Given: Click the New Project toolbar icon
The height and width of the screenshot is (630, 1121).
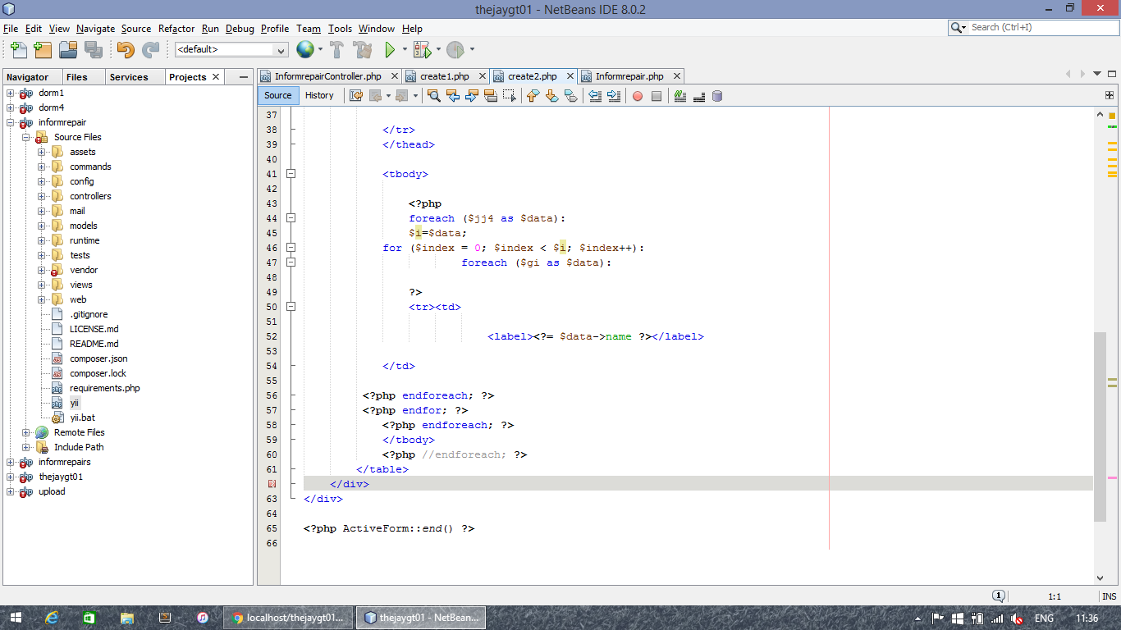Looking at the screenshot, I should pyautogui.click(x=43, y=49).
